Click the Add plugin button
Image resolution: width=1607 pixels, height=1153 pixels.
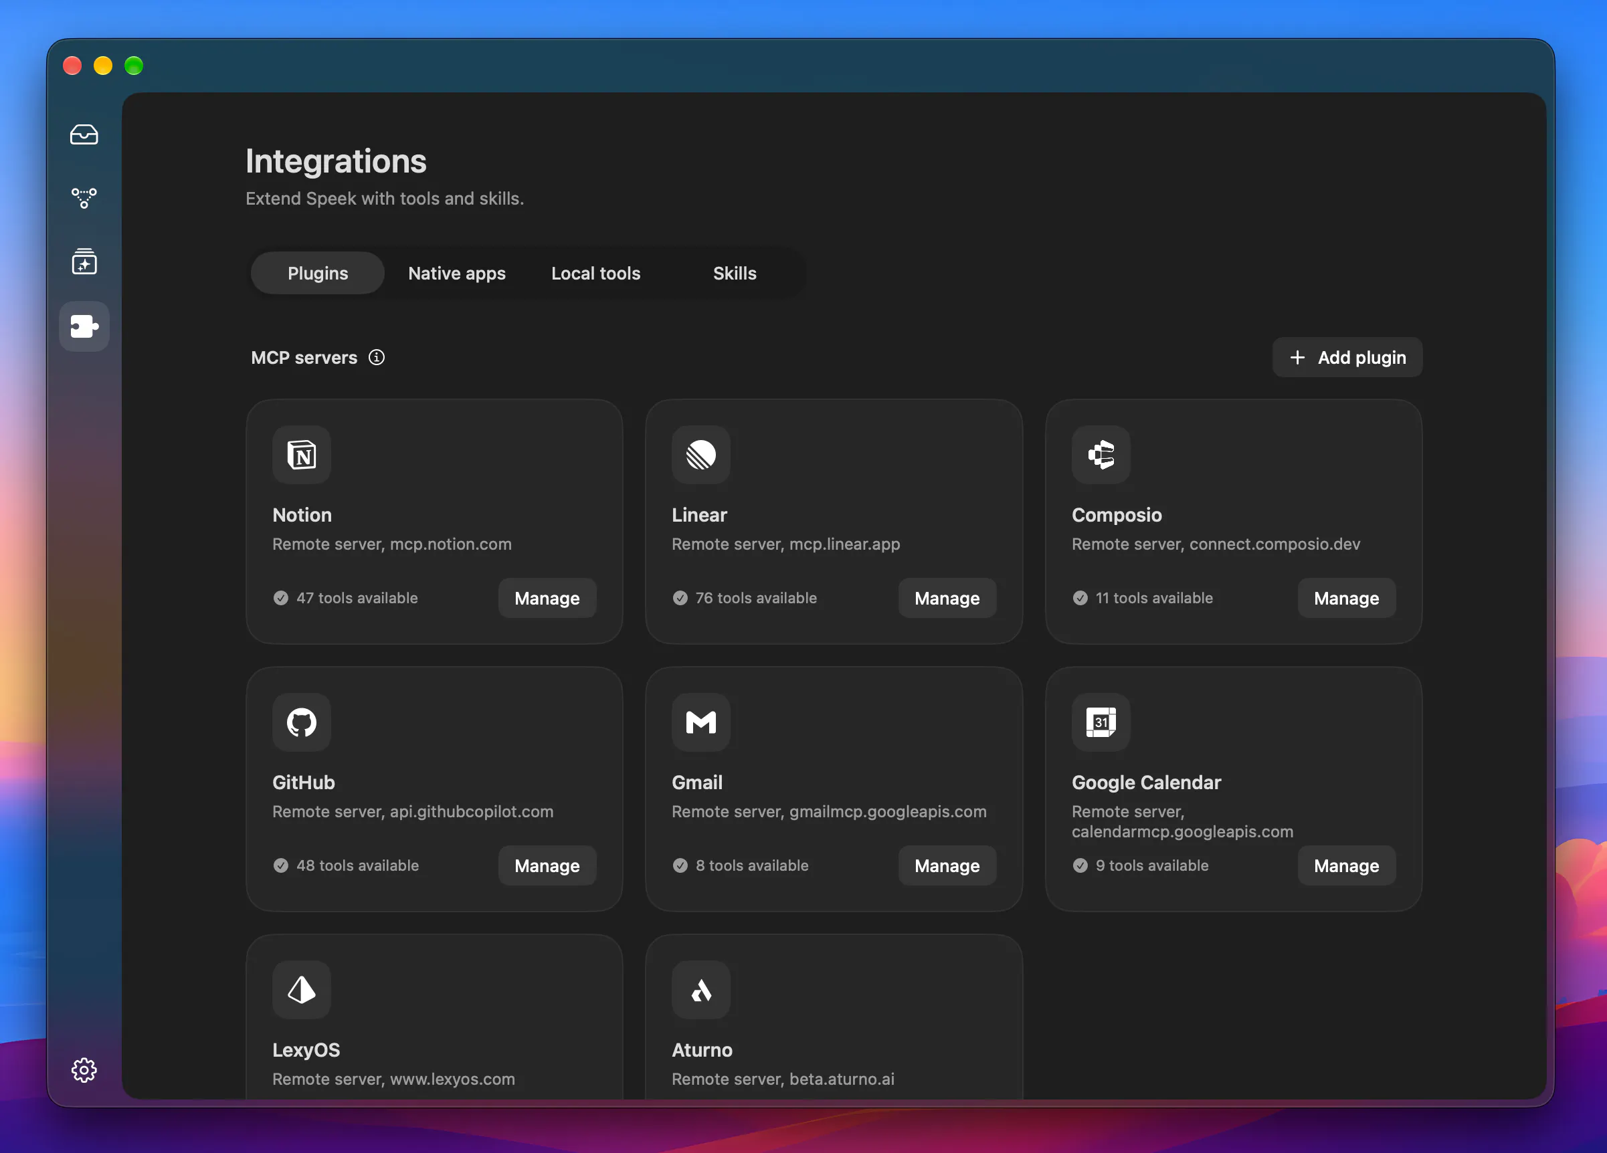[1347, 358]
